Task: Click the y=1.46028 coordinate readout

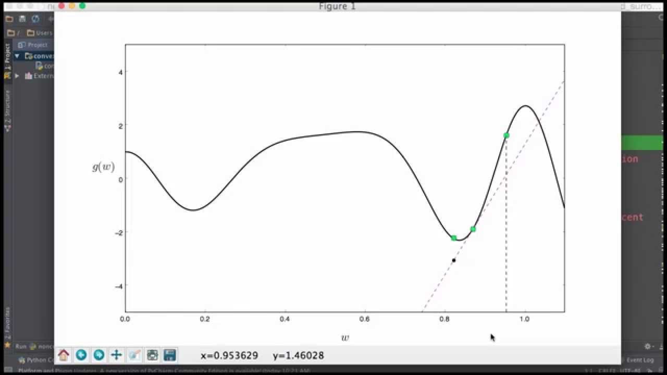Action: click(298, 356)
